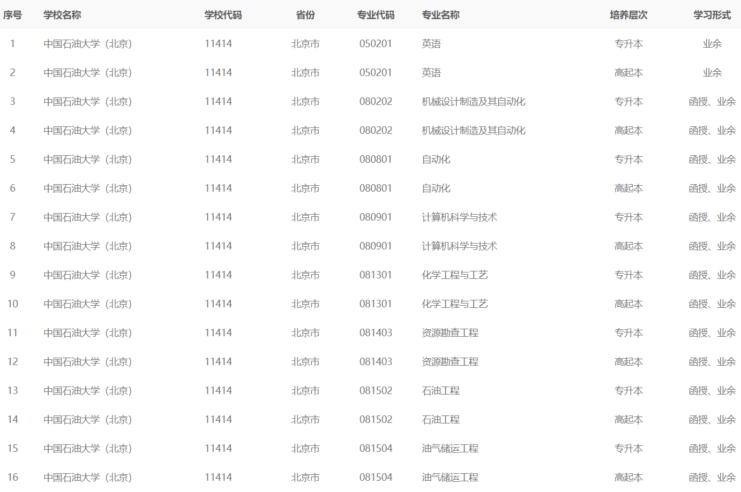Click 高起本 in row 6
Viewport: 741px width, 492px height.
tap(628, 188)
